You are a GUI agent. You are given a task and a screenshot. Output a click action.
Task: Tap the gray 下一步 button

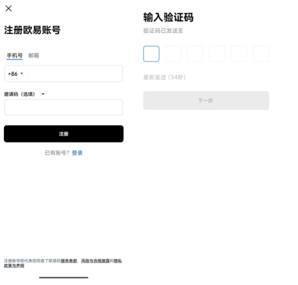point(206,101)
